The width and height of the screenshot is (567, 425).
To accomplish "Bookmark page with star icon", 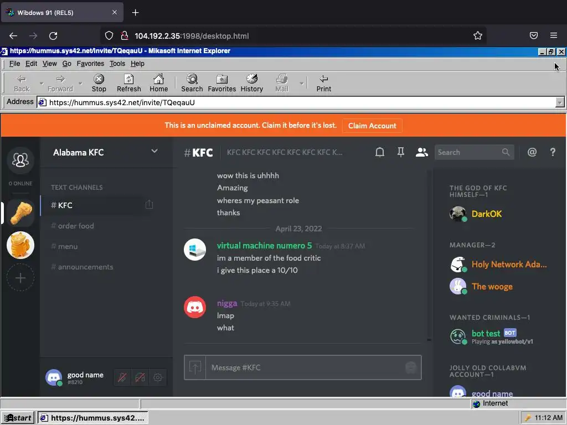I will pos(478,35).
